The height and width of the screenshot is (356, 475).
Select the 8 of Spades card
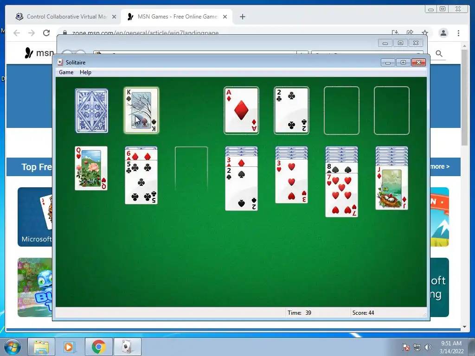[341, 168]
